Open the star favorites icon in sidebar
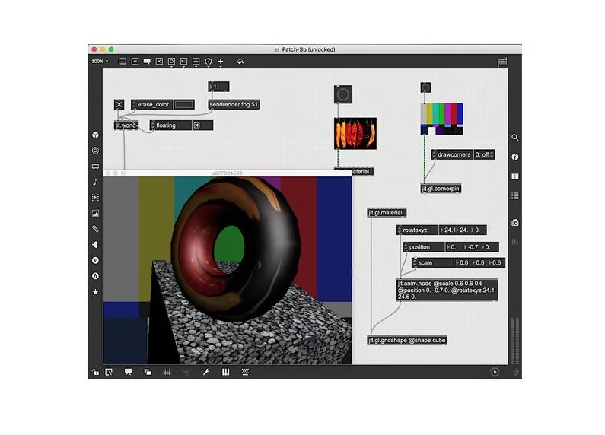Screen dimensions: 605x435 (x=95, y=292)
